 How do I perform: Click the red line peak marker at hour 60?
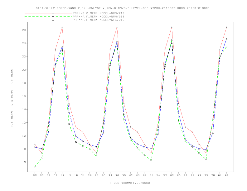pos(172,27)
